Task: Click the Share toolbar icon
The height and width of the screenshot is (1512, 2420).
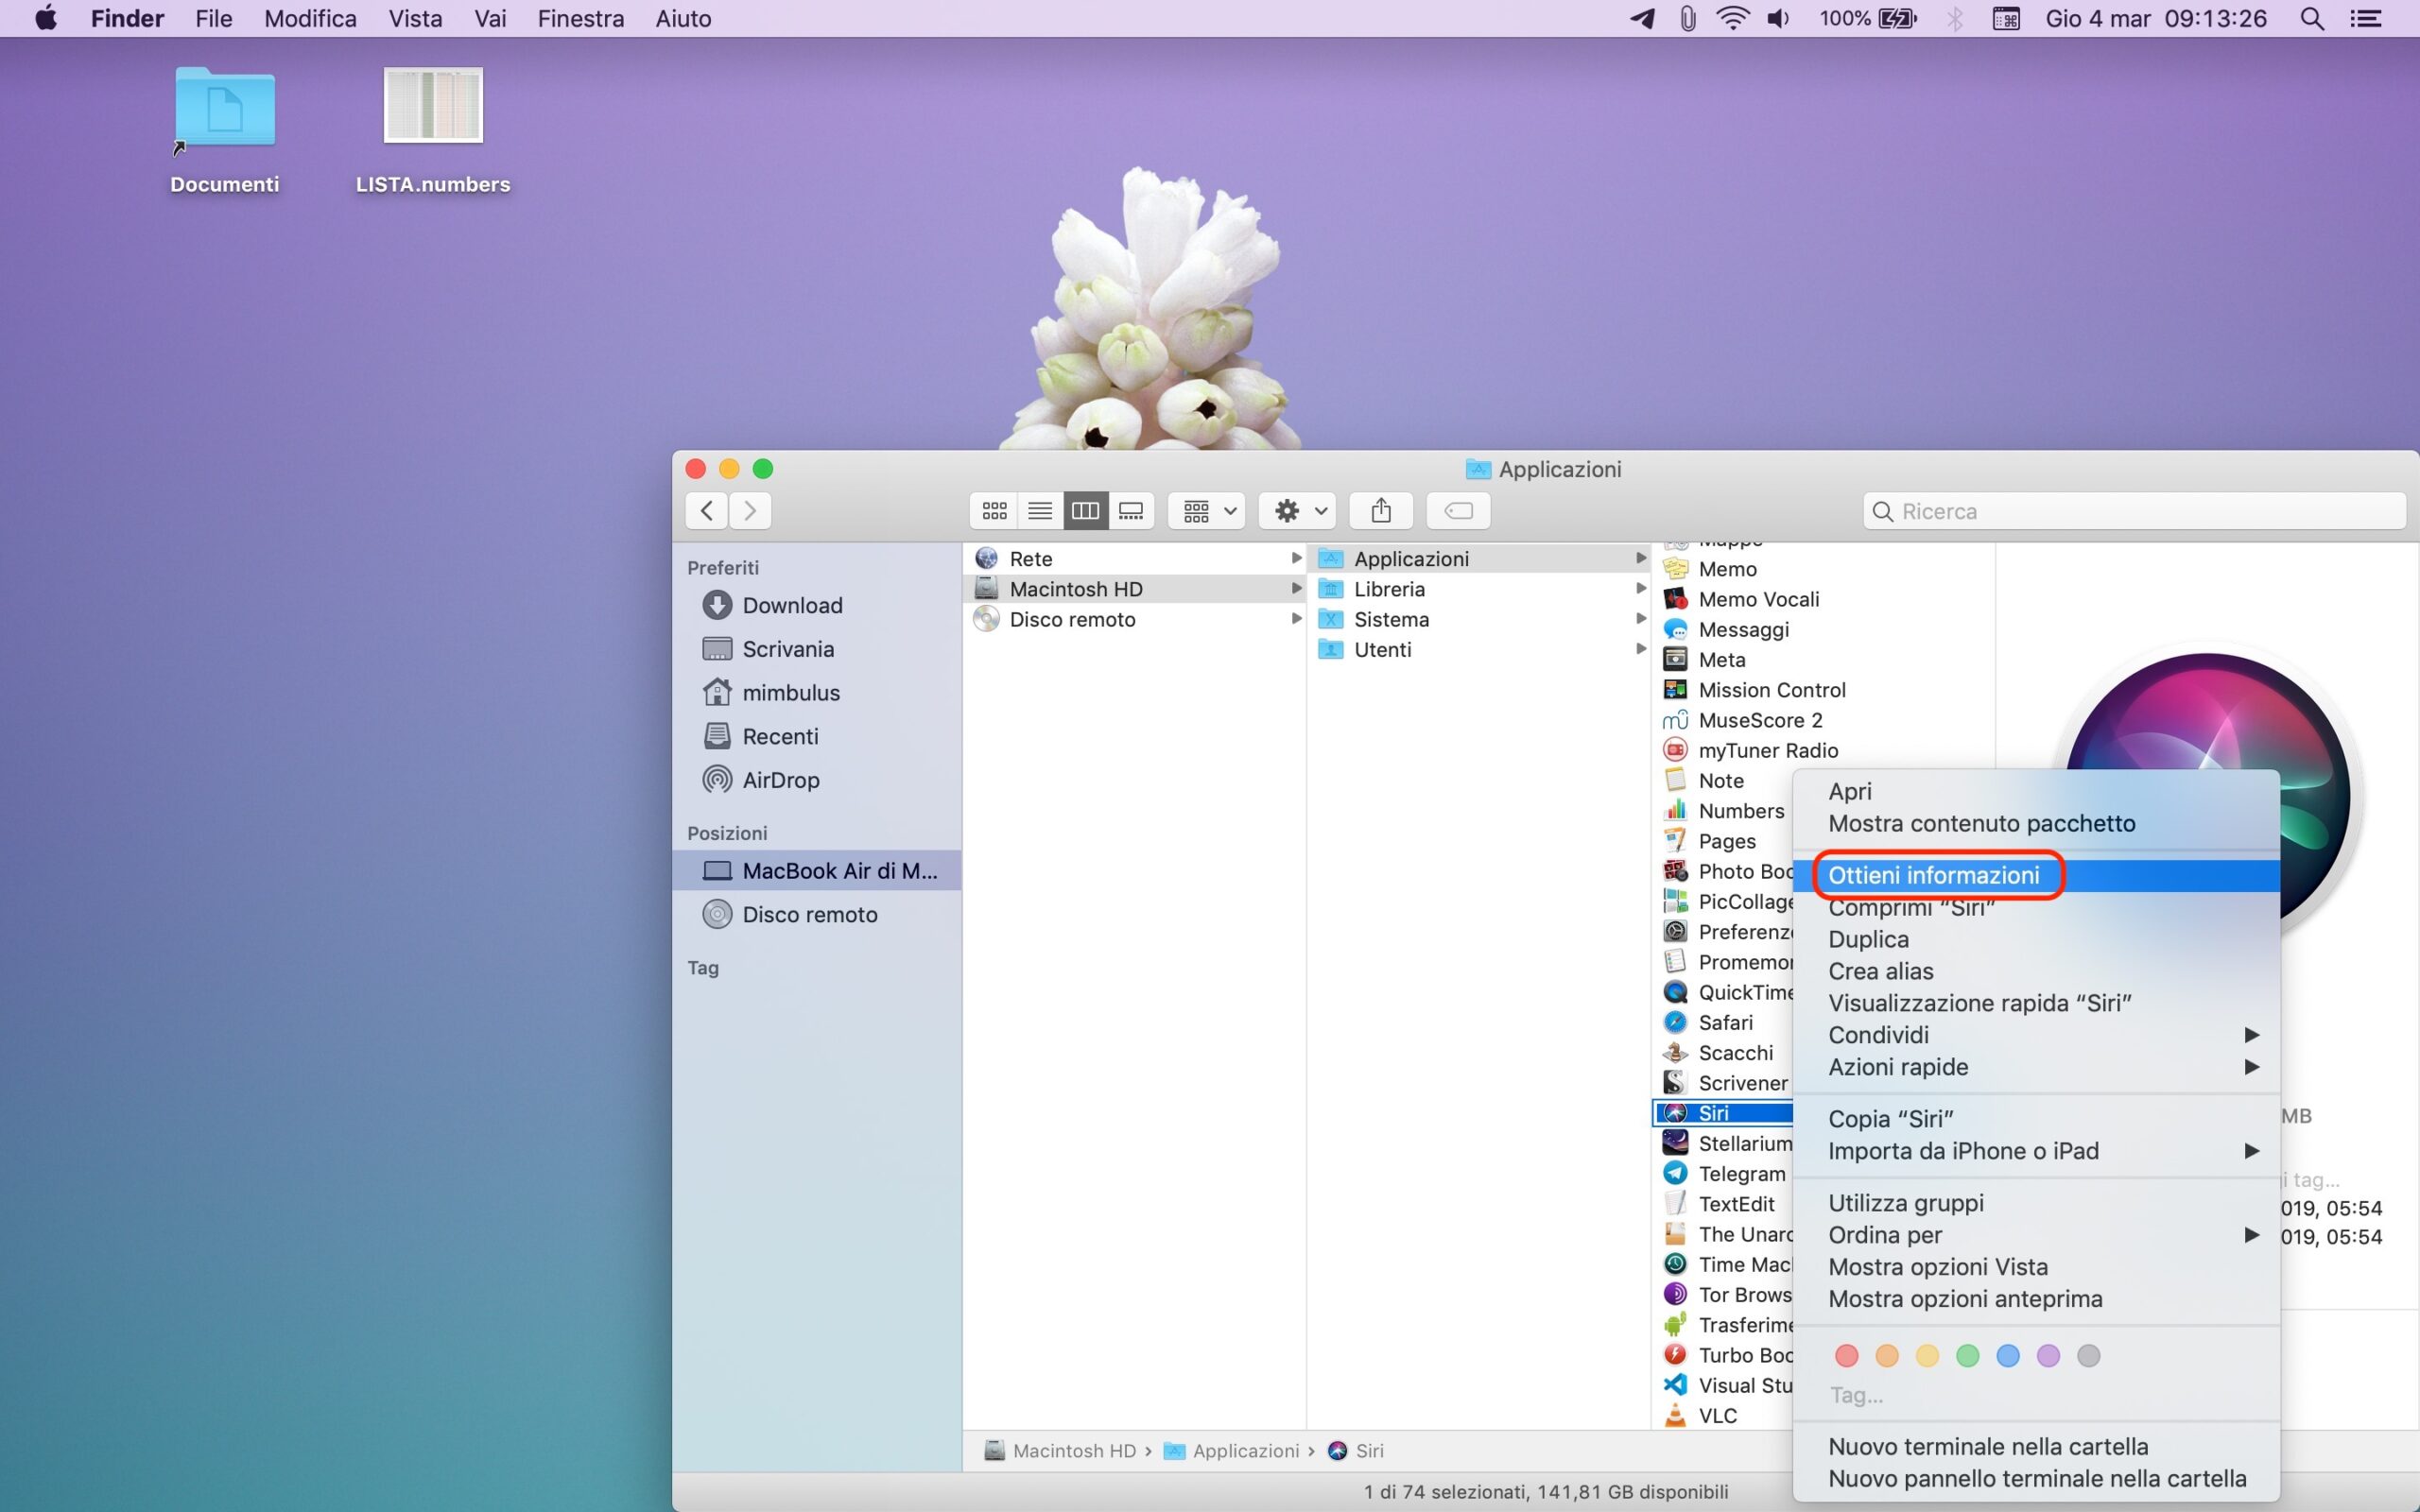Action: [x=1381, y=511]
